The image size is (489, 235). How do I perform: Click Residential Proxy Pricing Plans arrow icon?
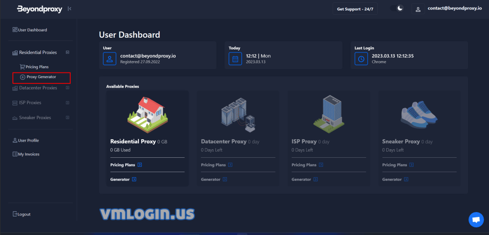click(140, 164)
